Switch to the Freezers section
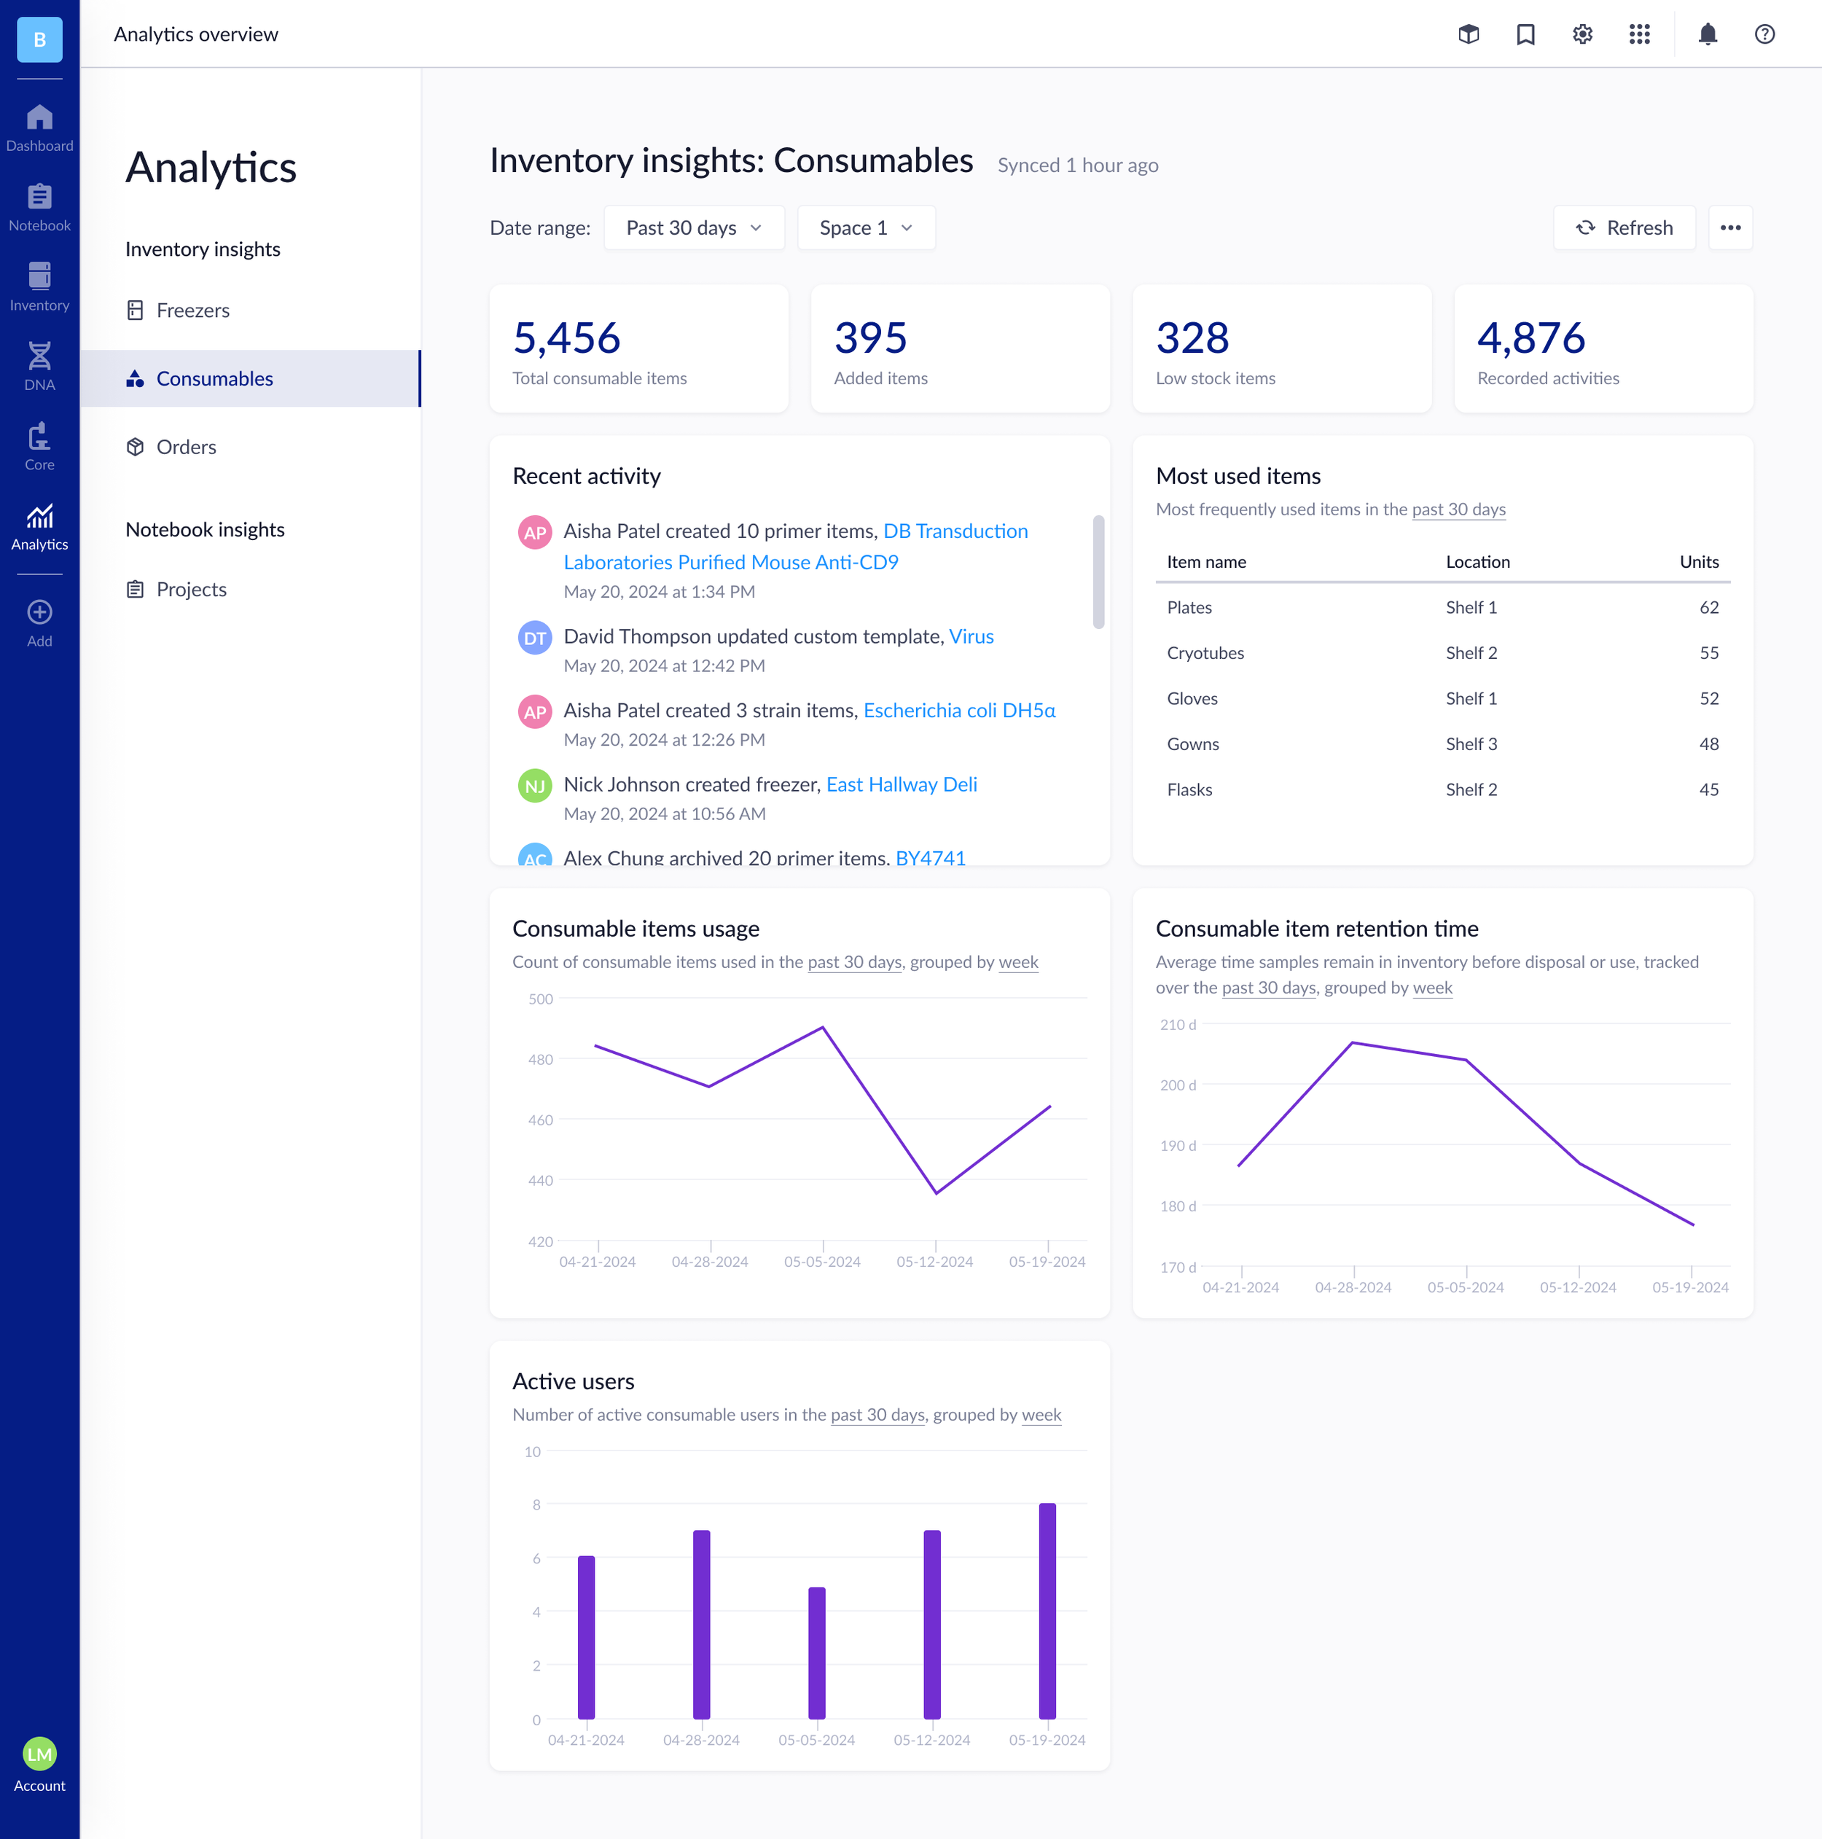The width and height of the screenshot is (1822, 1839). pyautogui.click(x=192, y=309)
